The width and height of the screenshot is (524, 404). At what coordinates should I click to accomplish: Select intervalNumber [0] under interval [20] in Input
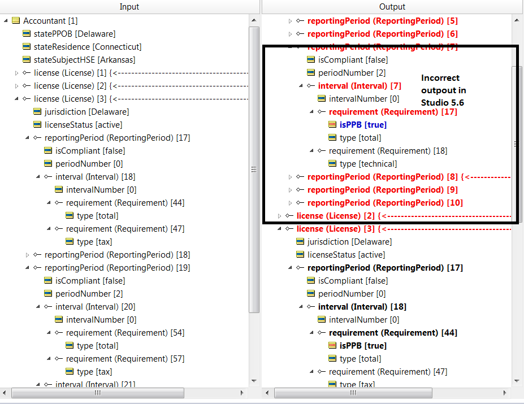tap(101, 319)
